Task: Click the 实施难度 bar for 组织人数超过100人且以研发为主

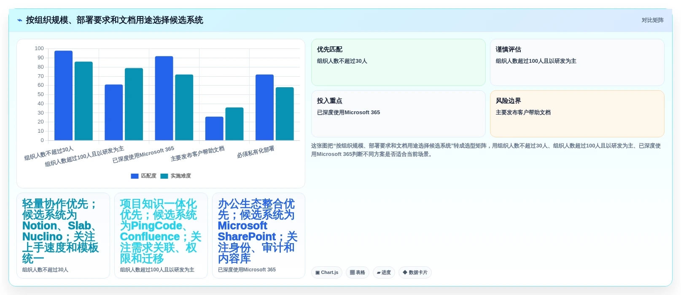Action: click(x=134, y=104)
